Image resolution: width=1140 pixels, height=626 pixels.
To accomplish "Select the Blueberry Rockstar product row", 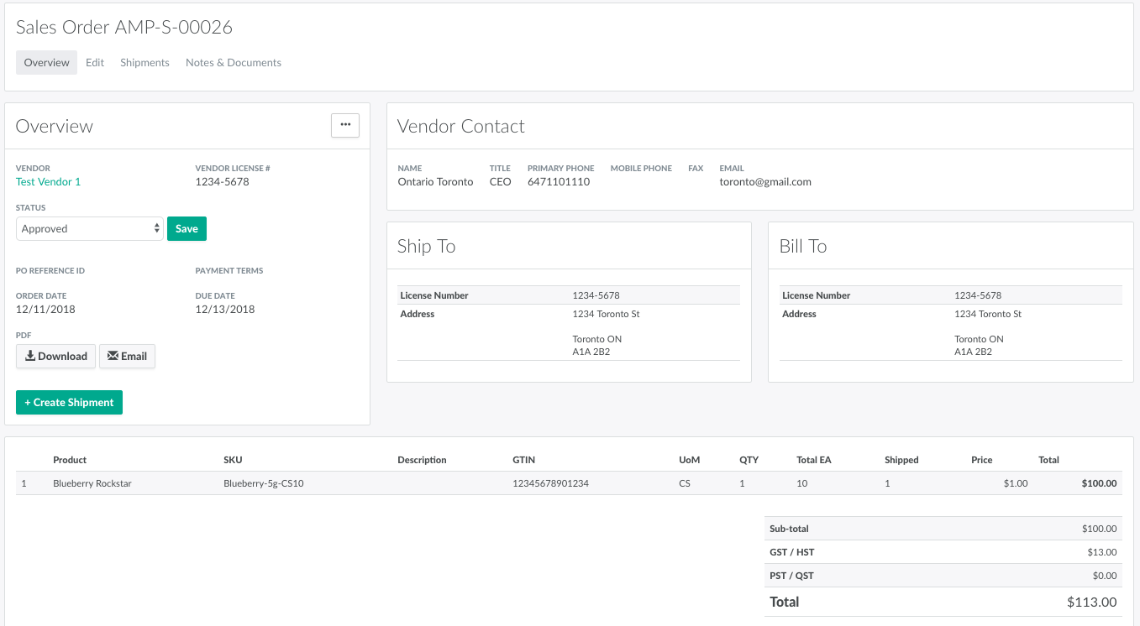I will 92,483.
